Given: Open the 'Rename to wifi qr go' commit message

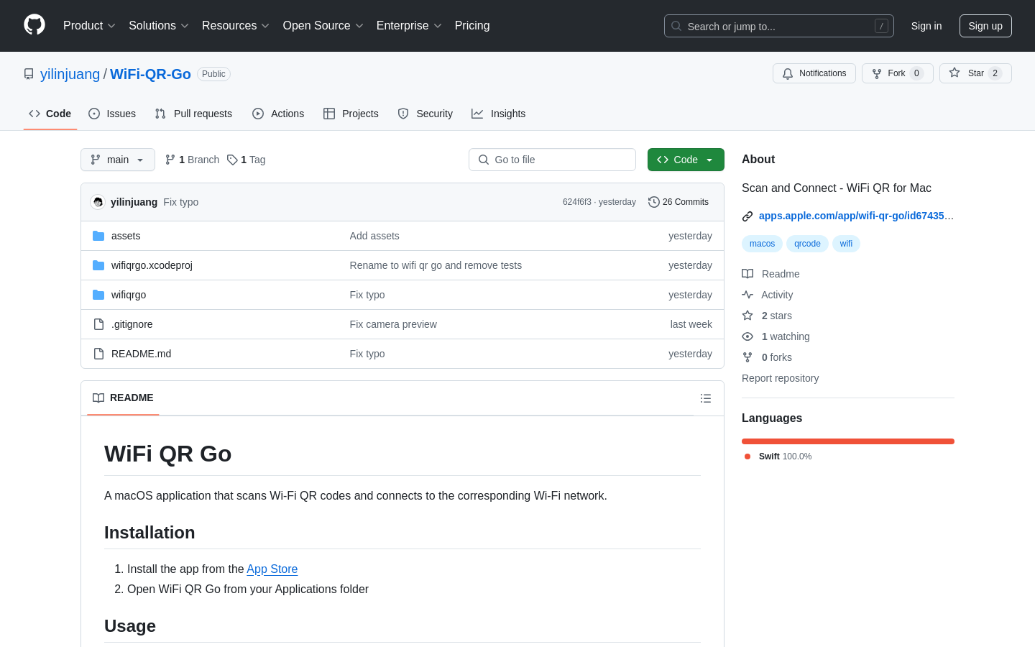Looking at the screenshot, I should pos(436,265).
